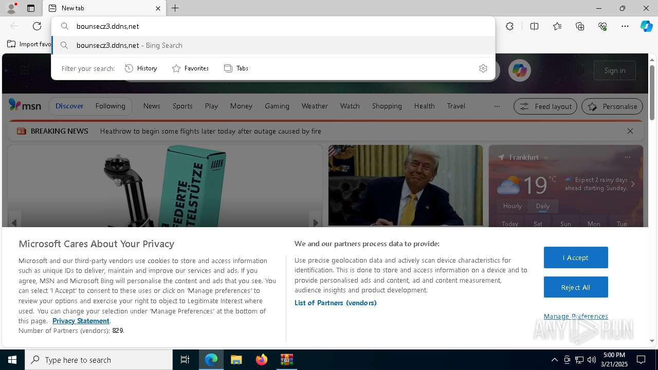The image size is (658, 370).
Task: Open the Privacy Statement link
Action: [x=81, y=321]
